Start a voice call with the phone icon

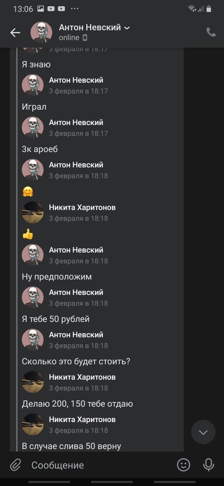pos(211,32)
